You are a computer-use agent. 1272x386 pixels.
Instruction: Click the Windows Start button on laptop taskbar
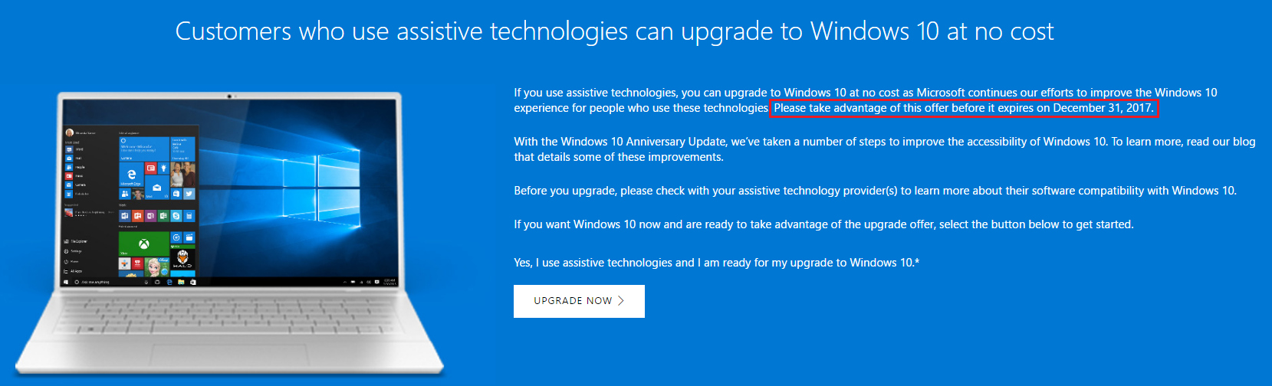(66, 282)
